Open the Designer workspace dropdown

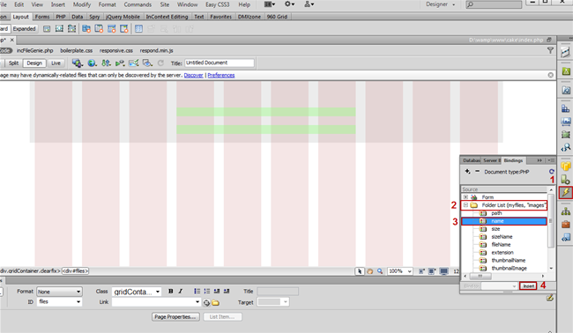click(x=441, y=4)
